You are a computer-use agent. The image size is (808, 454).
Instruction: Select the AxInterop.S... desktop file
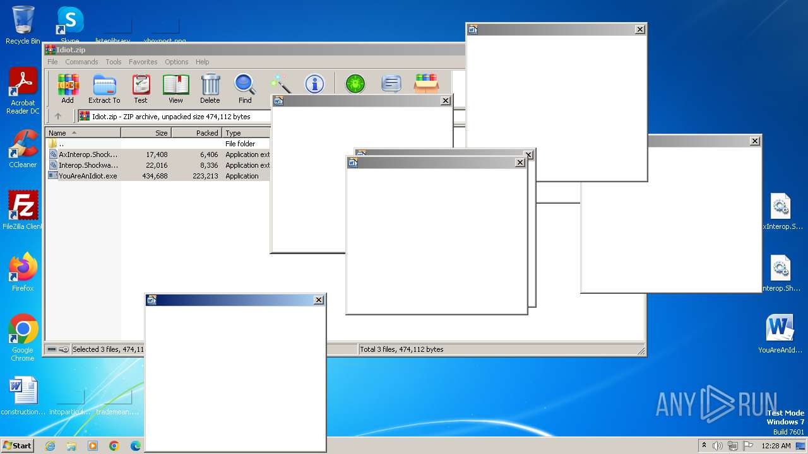point(781,212)
